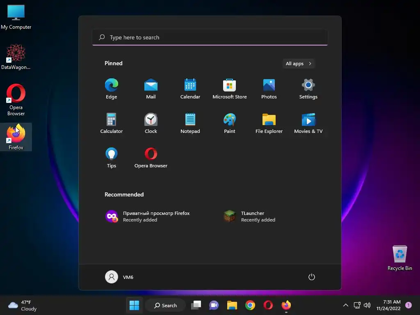Screen dimensions: 420x315
Task: Open the Calculator app
Action: pyautogui.click(x=112, y=123)
